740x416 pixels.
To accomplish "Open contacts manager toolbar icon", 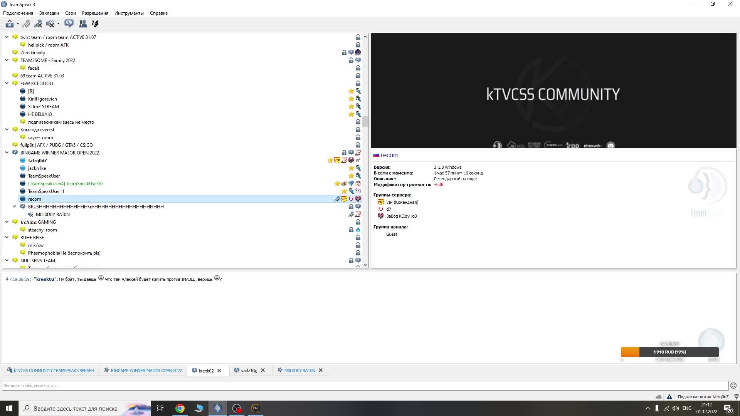I will pyautogui.click(x=83, y=24).
